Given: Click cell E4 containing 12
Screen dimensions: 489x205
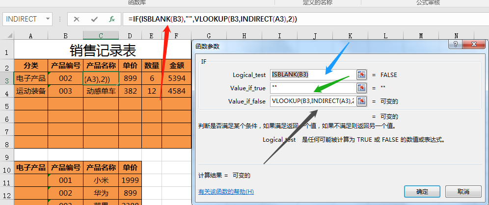Looking at the screenshot, I should (x=152, y=91).
